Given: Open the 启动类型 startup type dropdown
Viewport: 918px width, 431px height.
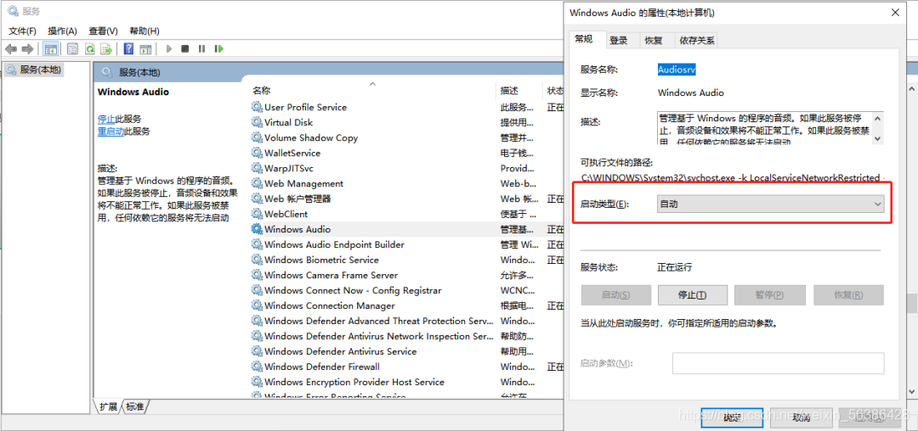Looking at the screenshot, I should point(770,204).
